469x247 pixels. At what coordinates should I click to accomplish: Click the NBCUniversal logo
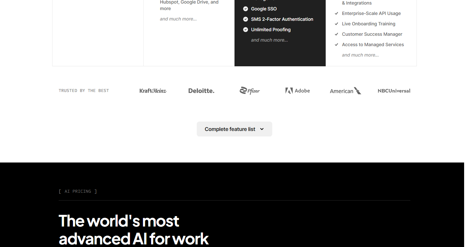(394, 91)
